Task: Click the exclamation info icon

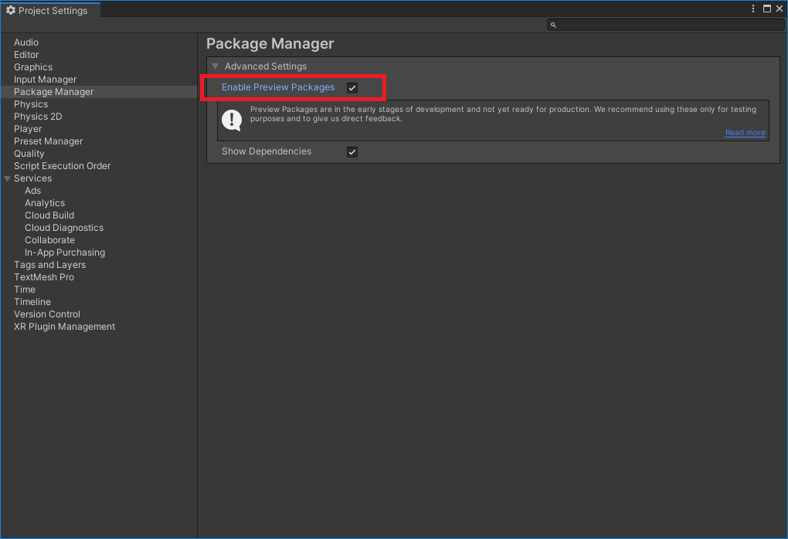Action: coord(232,120)
